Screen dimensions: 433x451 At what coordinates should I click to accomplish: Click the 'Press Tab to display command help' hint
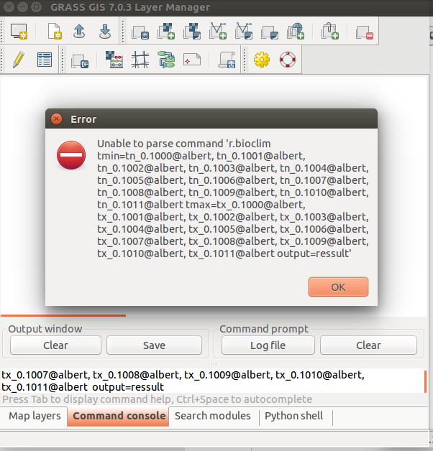[158, 399]
